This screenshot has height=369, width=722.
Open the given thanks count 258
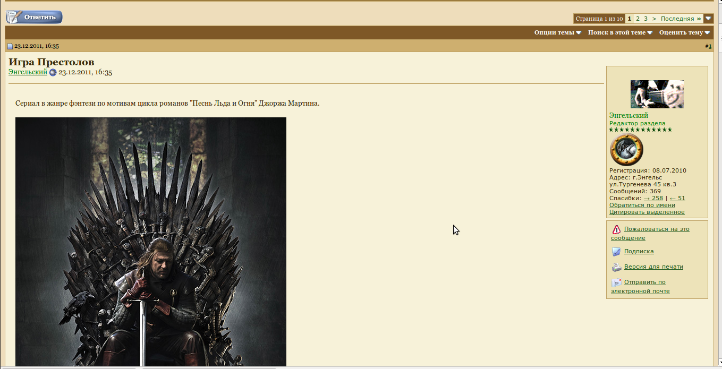[653, 198]
